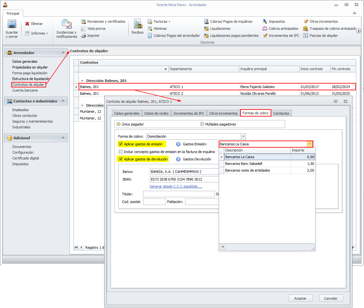
Task: Click the Cancelar button
Action: [331, 298]
